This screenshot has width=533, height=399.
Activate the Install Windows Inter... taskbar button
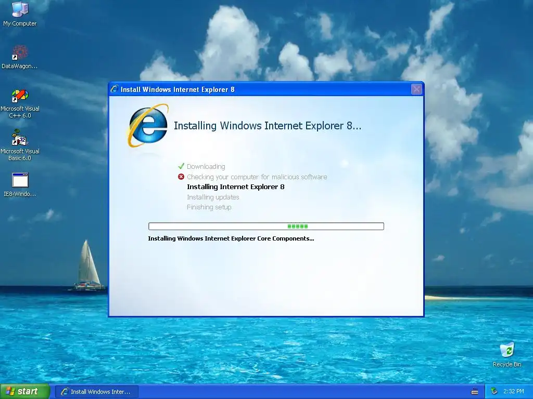(97, 392)
